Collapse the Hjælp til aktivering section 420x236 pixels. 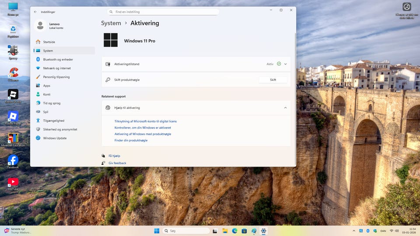(285, 108)
